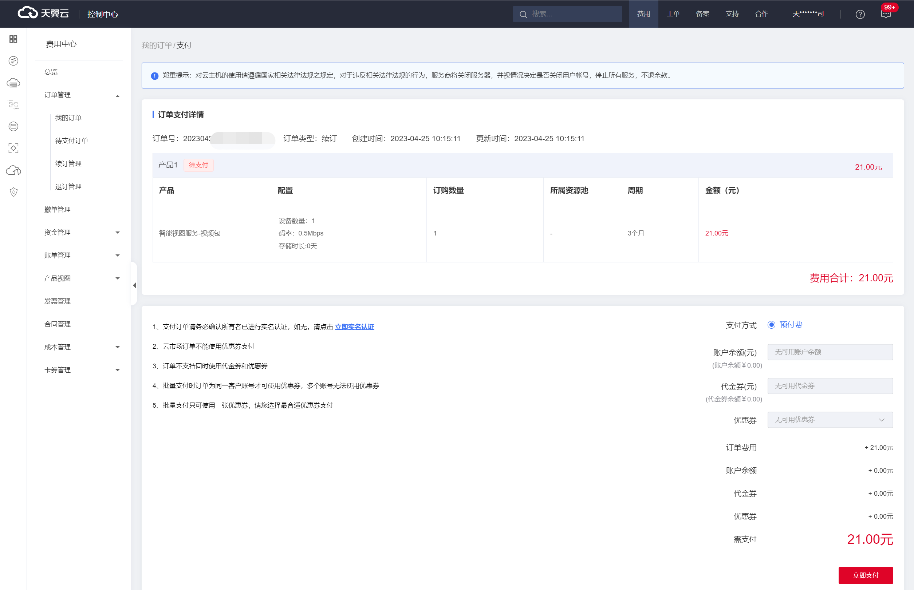Select the 预付费 payment method radio
This screenshot has height=590, width=914.
pos(772,325)
